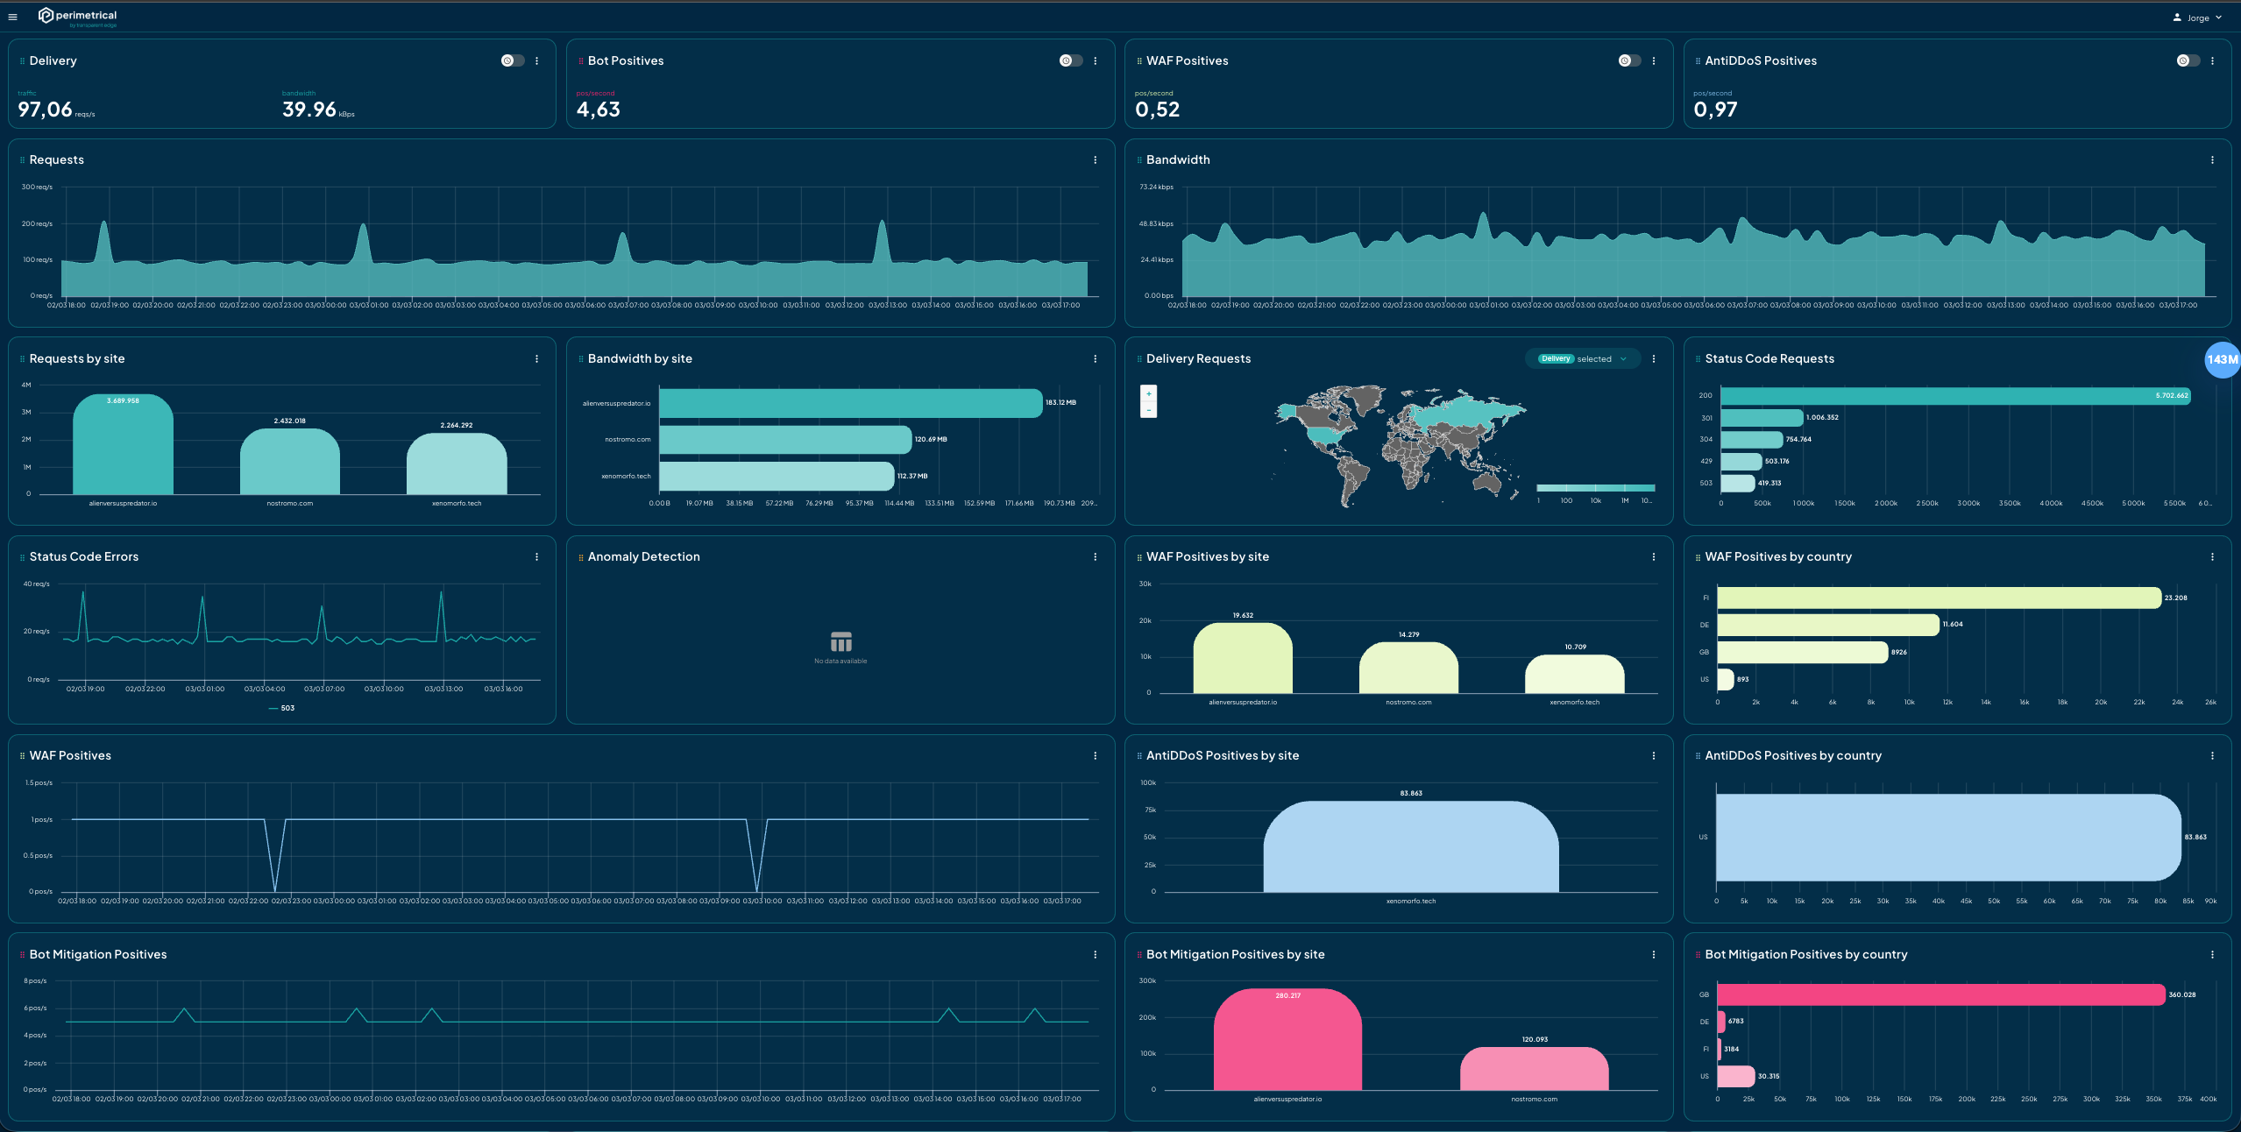Image resolution: width=2241 pixels, height=1132 pixels.
Task: Toggle the Bot Positives widget switch
Action: click(x=1070, y=60)
